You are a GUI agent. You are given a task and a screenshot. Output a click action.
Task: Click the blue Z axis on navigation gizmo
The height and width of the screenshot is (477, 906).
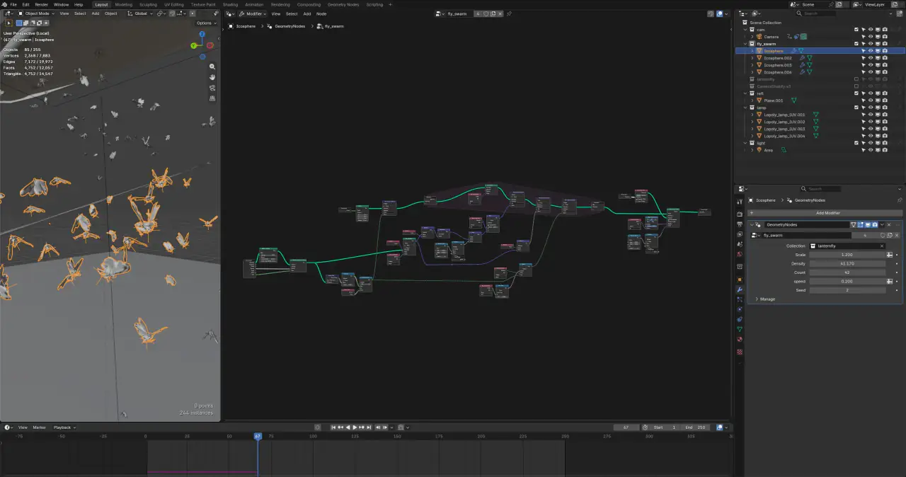coord(202,33)
